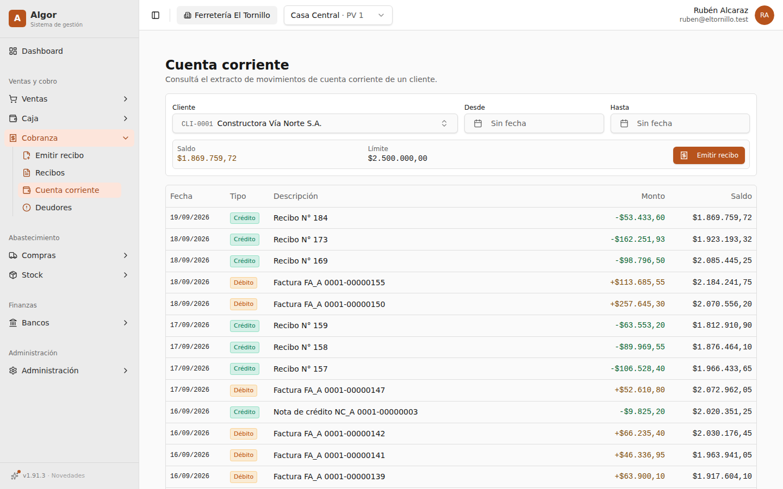Viewport: 783px width, 489px height.
Task: Expand the Ventas submenu chevron
Action: (x=126, y=99)
